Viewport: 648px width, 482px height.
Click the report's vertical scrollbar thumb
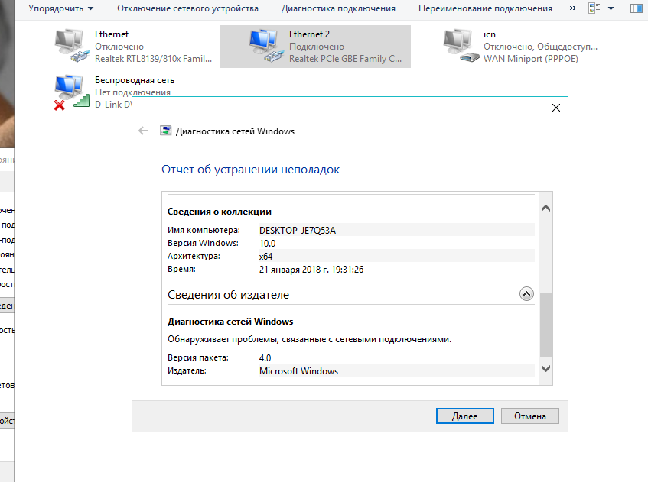(545, 325)
